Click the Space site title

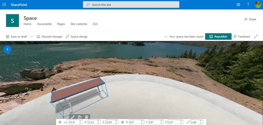tap(30, 18)
